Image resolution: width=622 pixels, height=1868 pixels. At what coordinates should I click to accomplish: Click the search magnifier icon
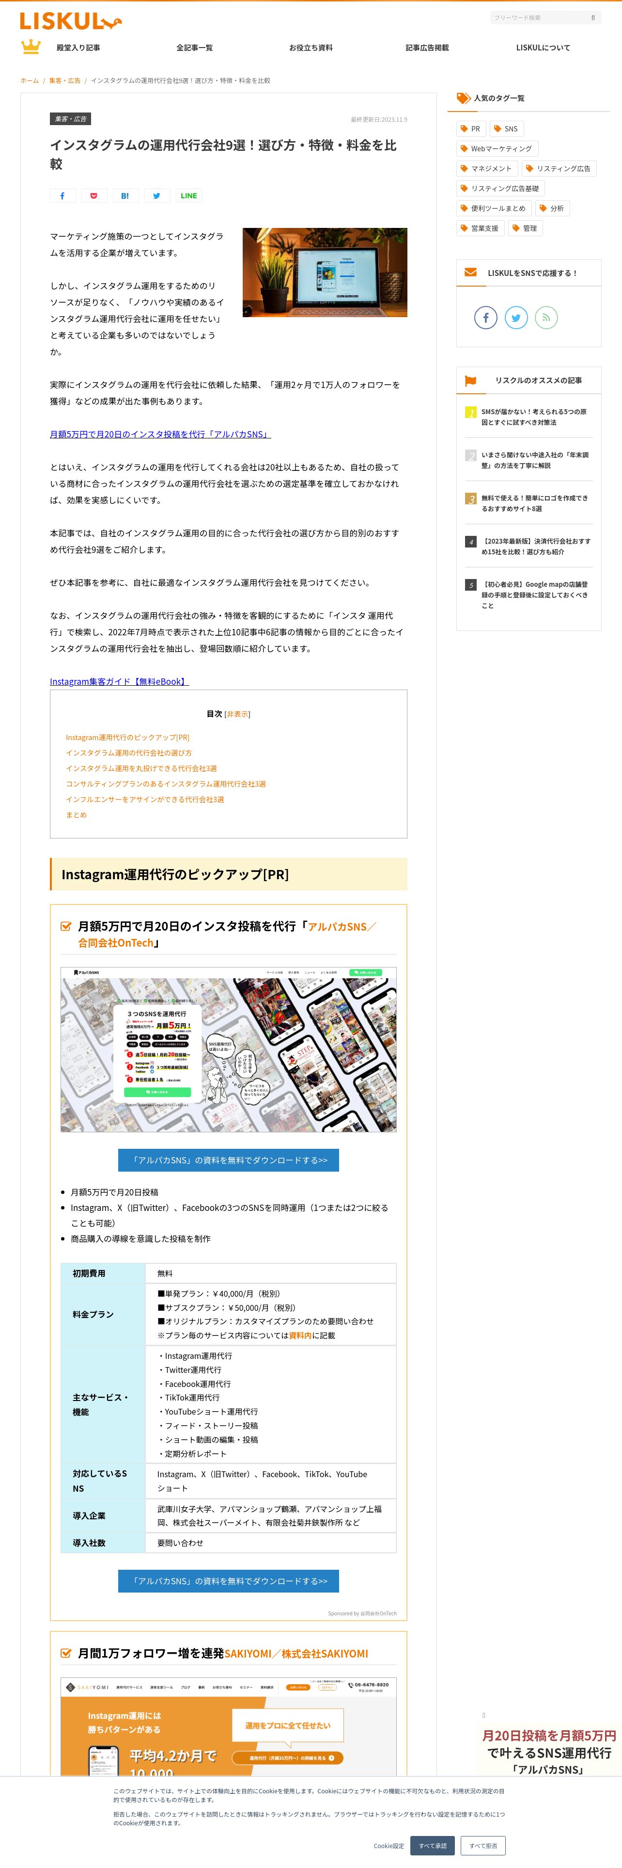592,17
